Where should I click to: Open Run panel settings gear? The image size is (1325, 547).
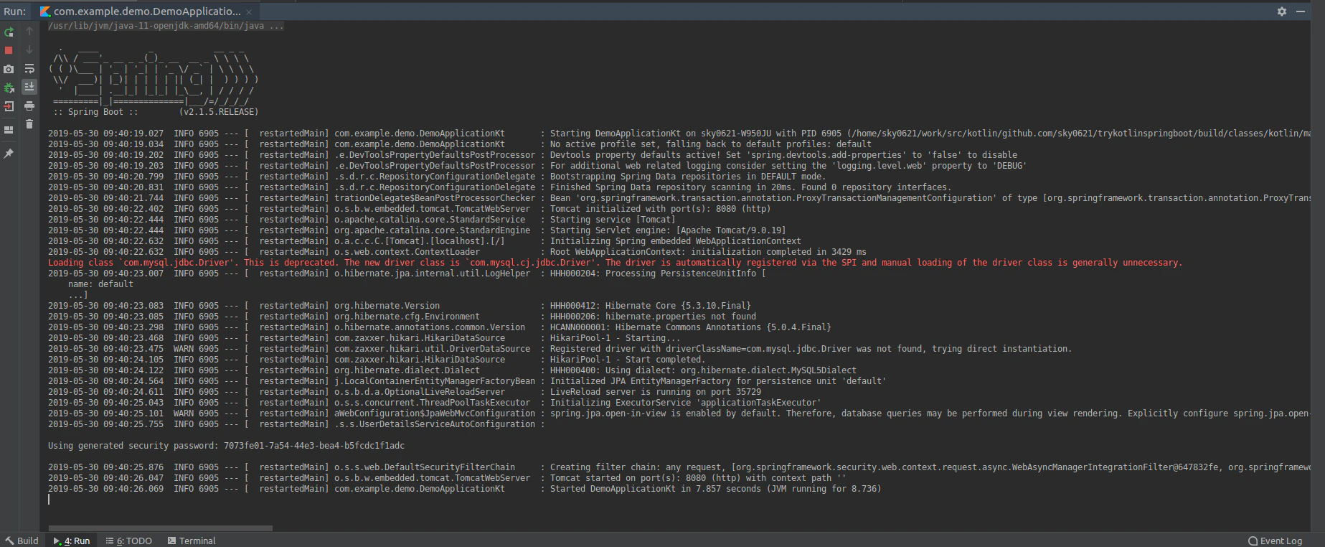[x=1282, y=11]
